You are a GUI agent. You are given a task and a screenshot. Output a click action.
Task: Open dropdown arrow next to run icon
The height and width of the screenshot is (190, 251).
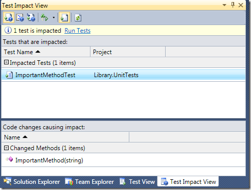click(54, 17)
